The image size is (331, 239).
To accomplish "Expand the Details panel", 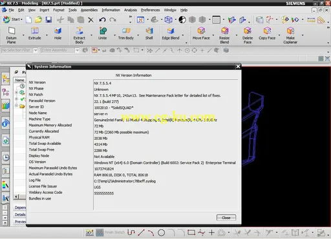I will (20, 215).
